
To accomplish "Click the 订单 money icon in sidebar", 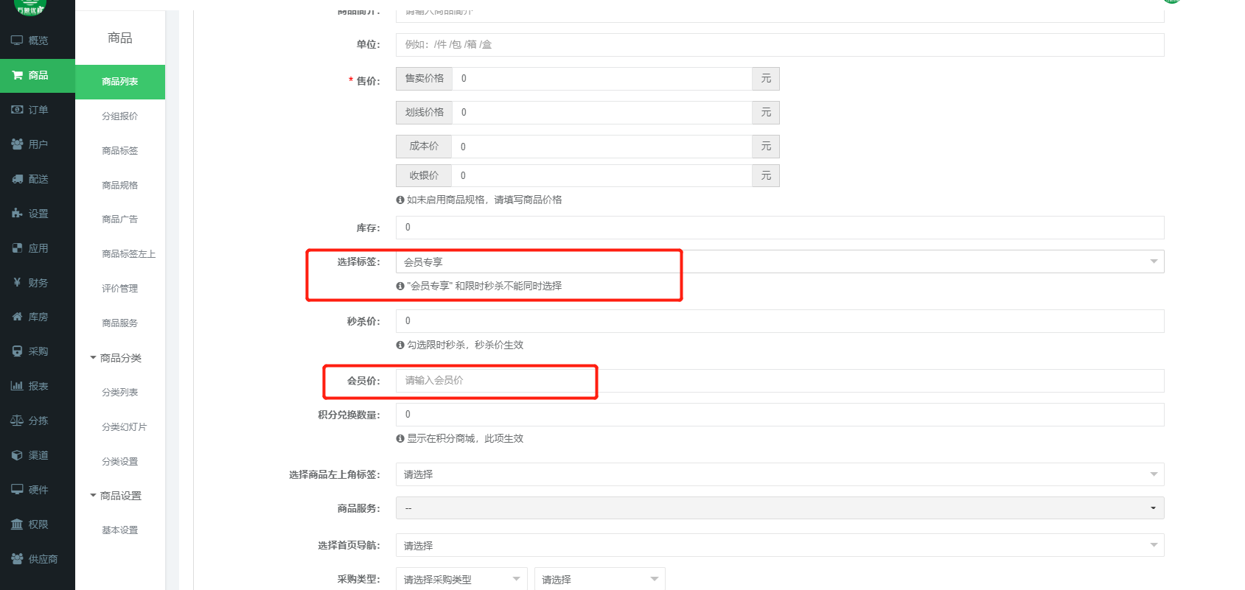I will click(x=17, y=110).
